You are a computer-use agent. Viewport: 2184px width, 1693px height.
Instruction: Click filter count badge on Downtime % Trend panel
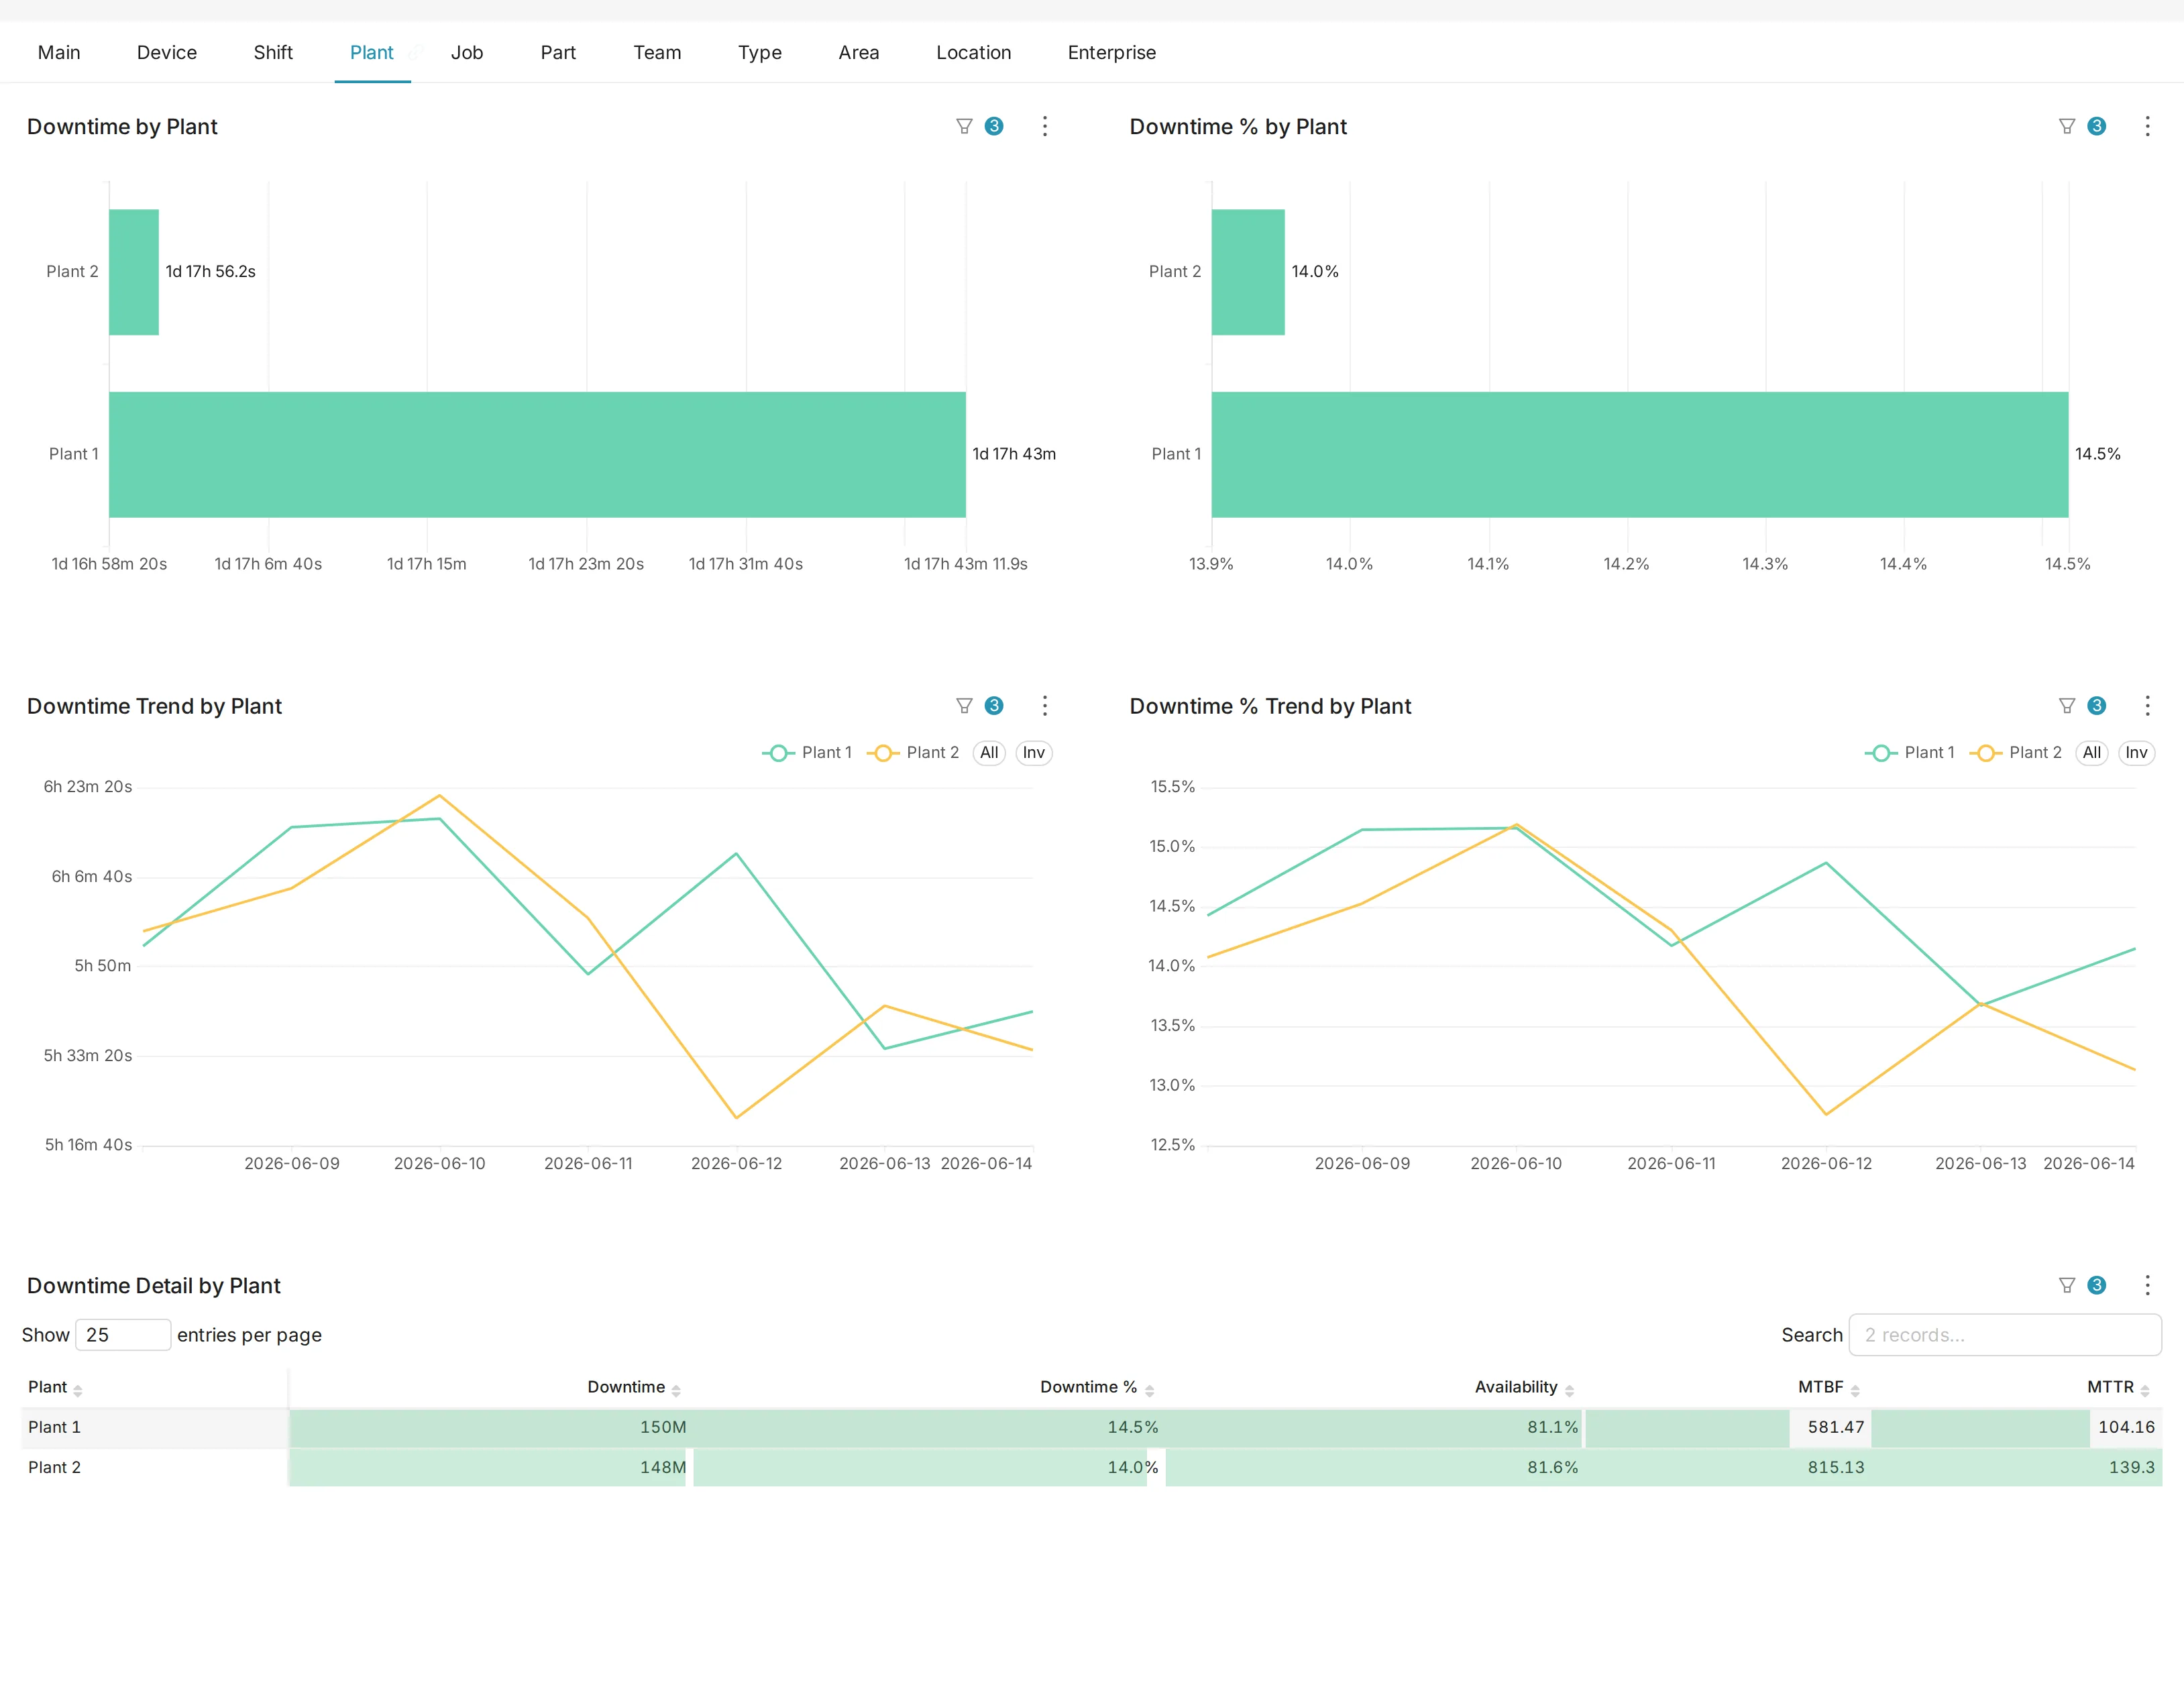[2097, 706]
